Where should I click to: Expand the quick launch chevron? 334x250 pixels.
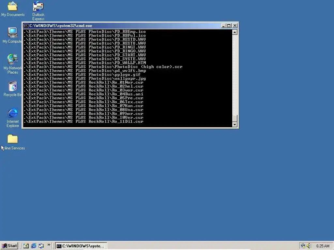pos(49,245)
